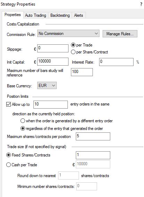Go to the Alerts tab
The width and height of the screenshot is (144, 197).
79,15
